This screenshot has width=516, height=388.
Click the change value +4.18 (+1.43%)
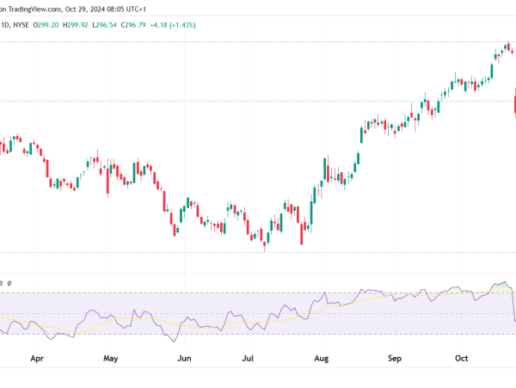pyautogui.click(x=173, y=25)
